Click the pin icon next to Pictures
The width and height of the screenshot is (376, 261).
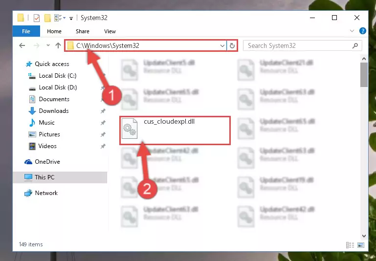pos(103,134)
